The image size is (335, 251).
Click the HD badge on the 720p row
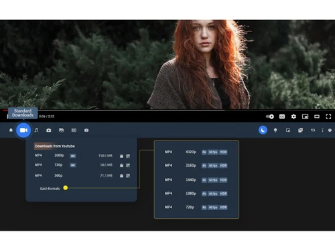pos(73,165)
